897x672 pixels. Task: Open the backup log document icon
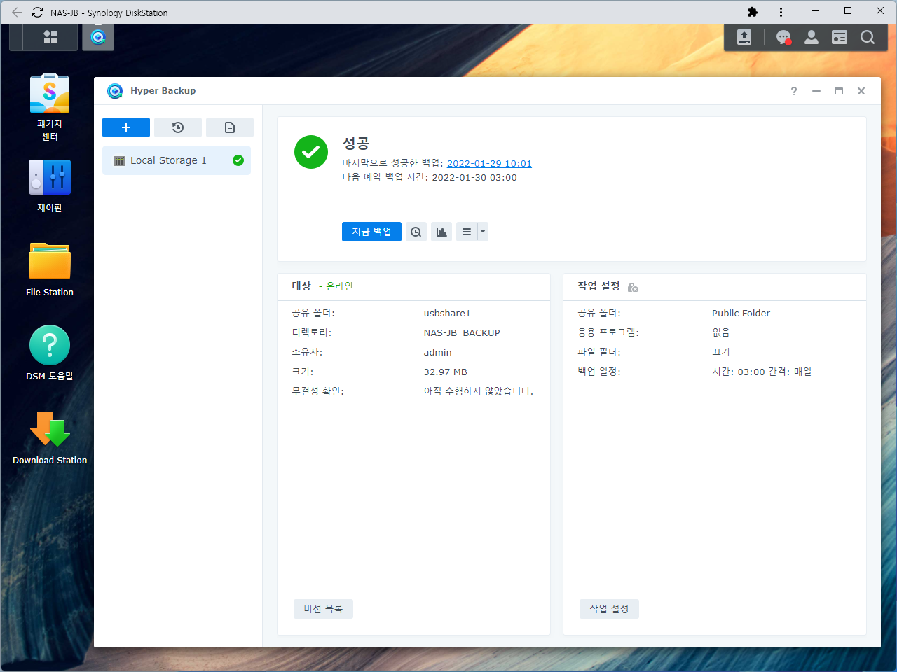[230, 127]
